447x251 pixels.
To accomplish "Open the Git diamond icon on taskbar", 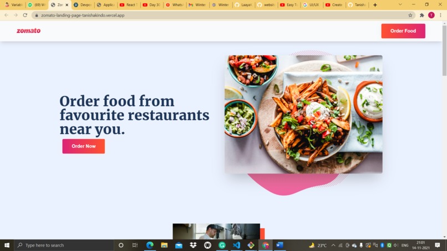I will 251,245.
